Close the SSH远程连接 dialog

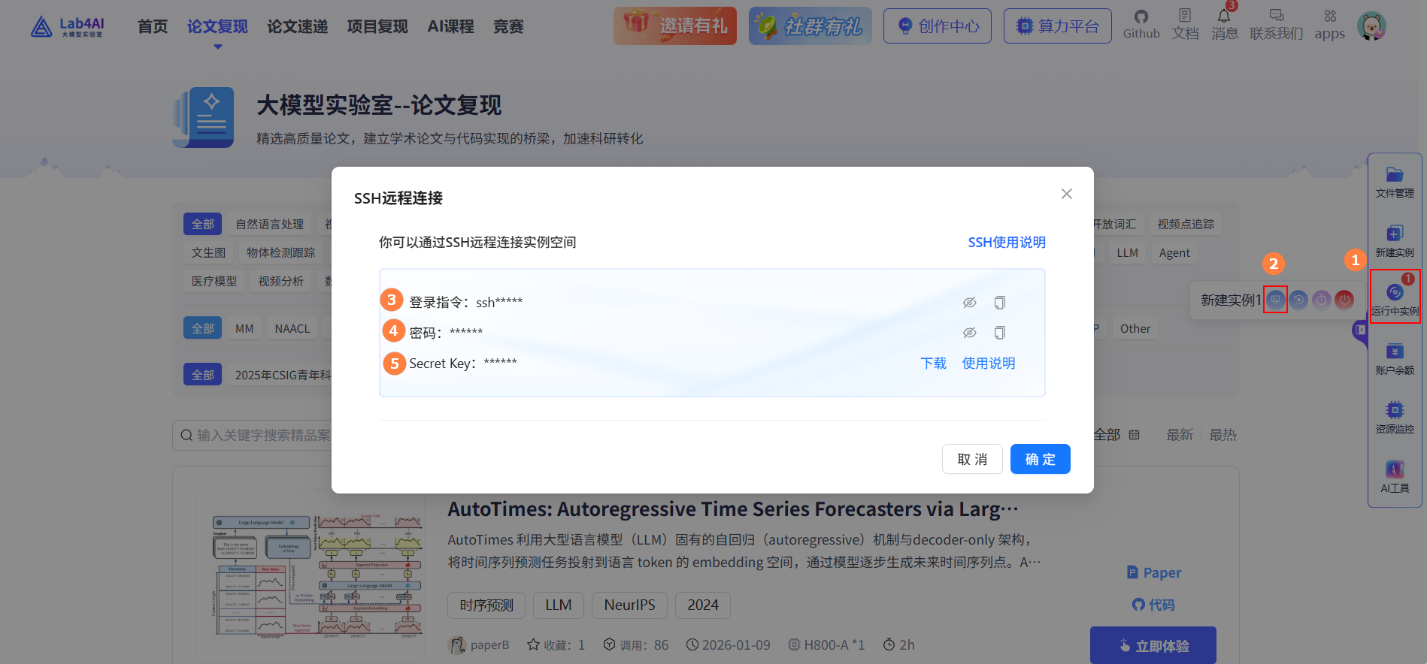pos(1066,194)
